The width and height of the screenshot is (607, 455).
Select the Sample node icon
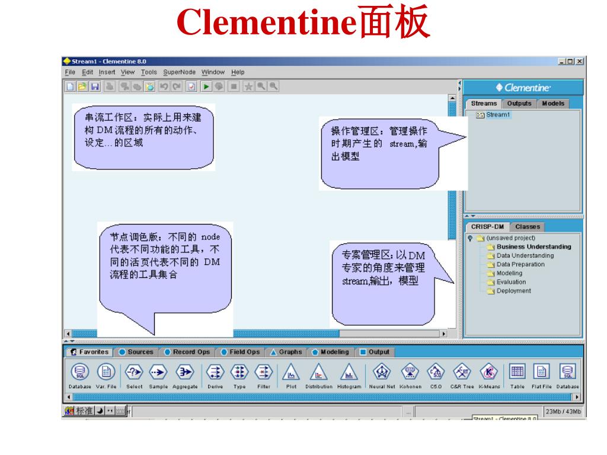(x=158, y=376)
